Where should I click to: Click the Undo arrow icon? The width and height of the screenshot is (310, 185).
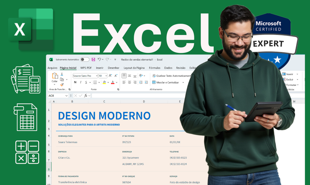99,59
